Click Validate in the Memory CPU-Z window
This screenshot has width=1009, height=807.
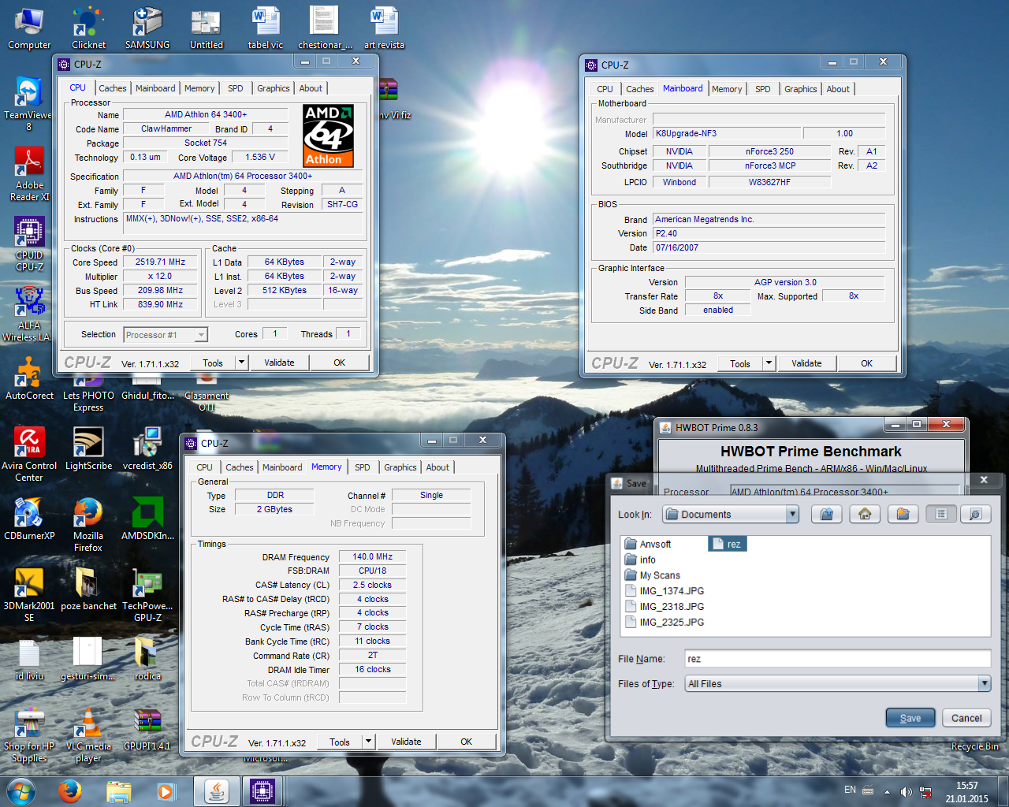406,742
